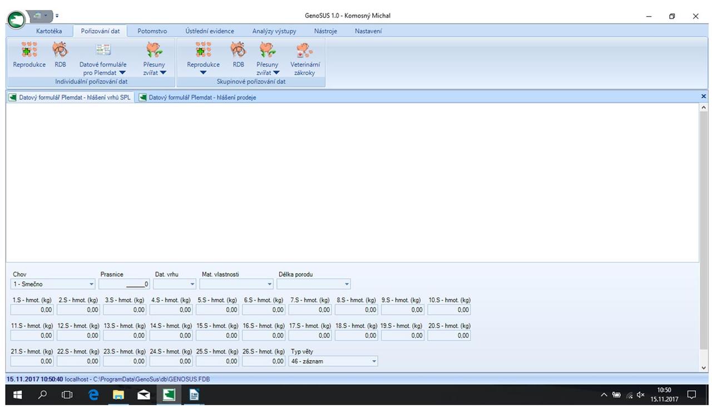The width and height of the screenshot is (712, 407).
Task: Open the Mail app on the taskbar
Action: click(x=144, y=395)
